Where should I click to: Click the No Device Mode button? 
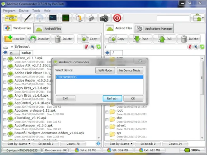[130, 70]
